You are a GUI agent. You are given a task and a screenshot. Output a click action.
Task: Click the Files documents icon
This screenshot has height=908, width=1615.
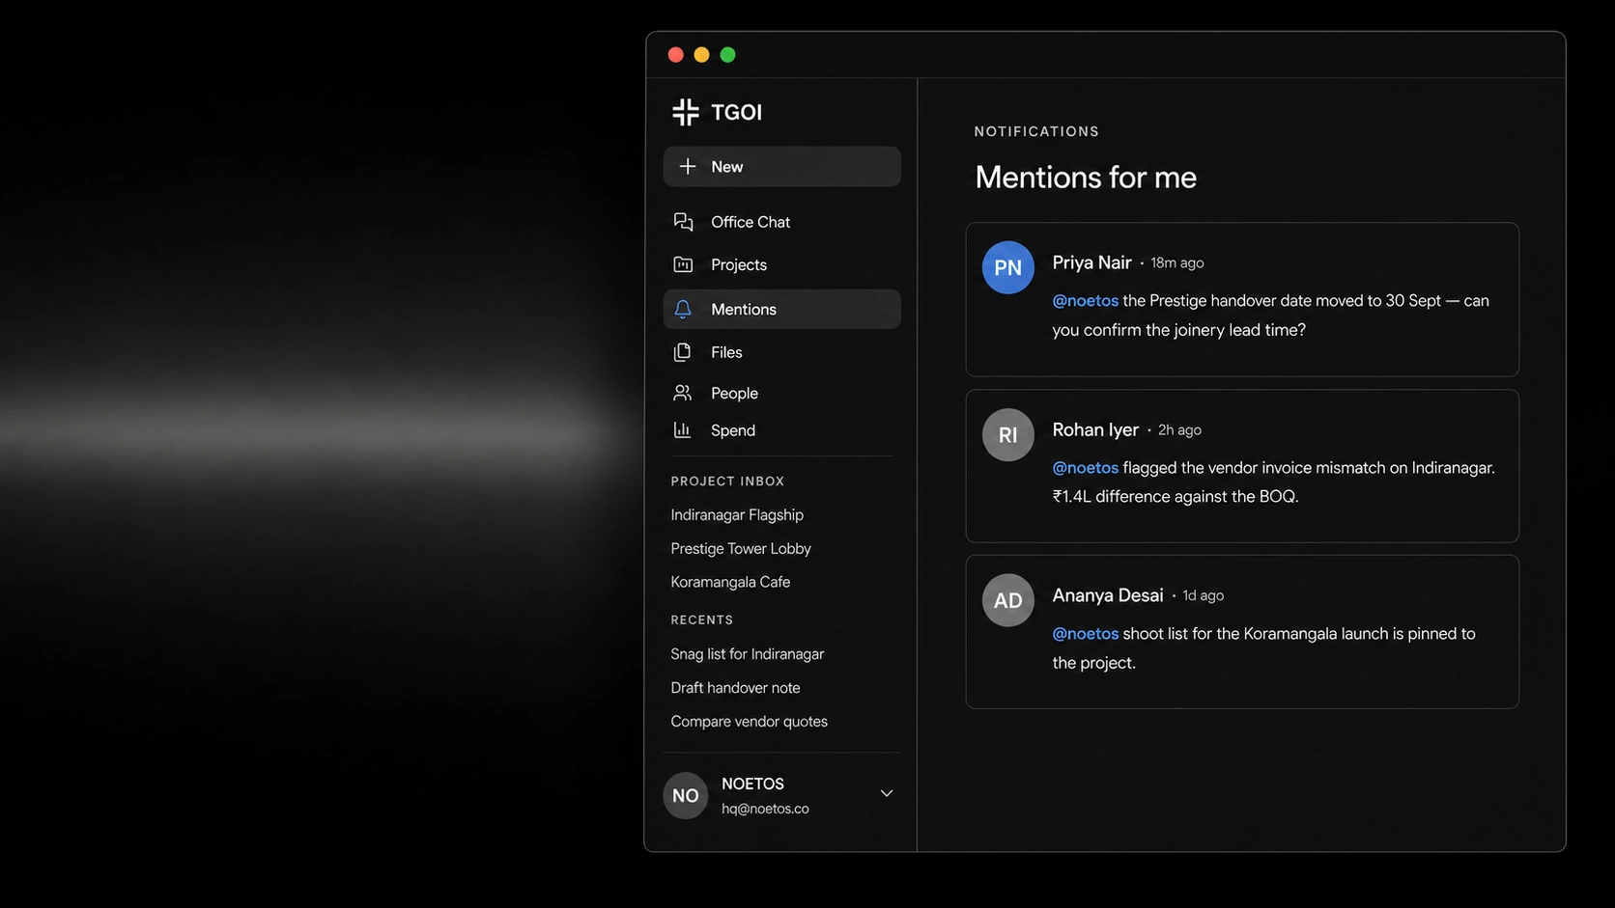[683, 352]
